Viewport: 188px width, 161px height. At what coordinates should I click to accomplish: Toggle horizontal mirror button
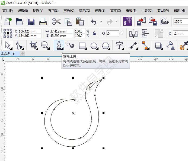click(x=133, y=33)
